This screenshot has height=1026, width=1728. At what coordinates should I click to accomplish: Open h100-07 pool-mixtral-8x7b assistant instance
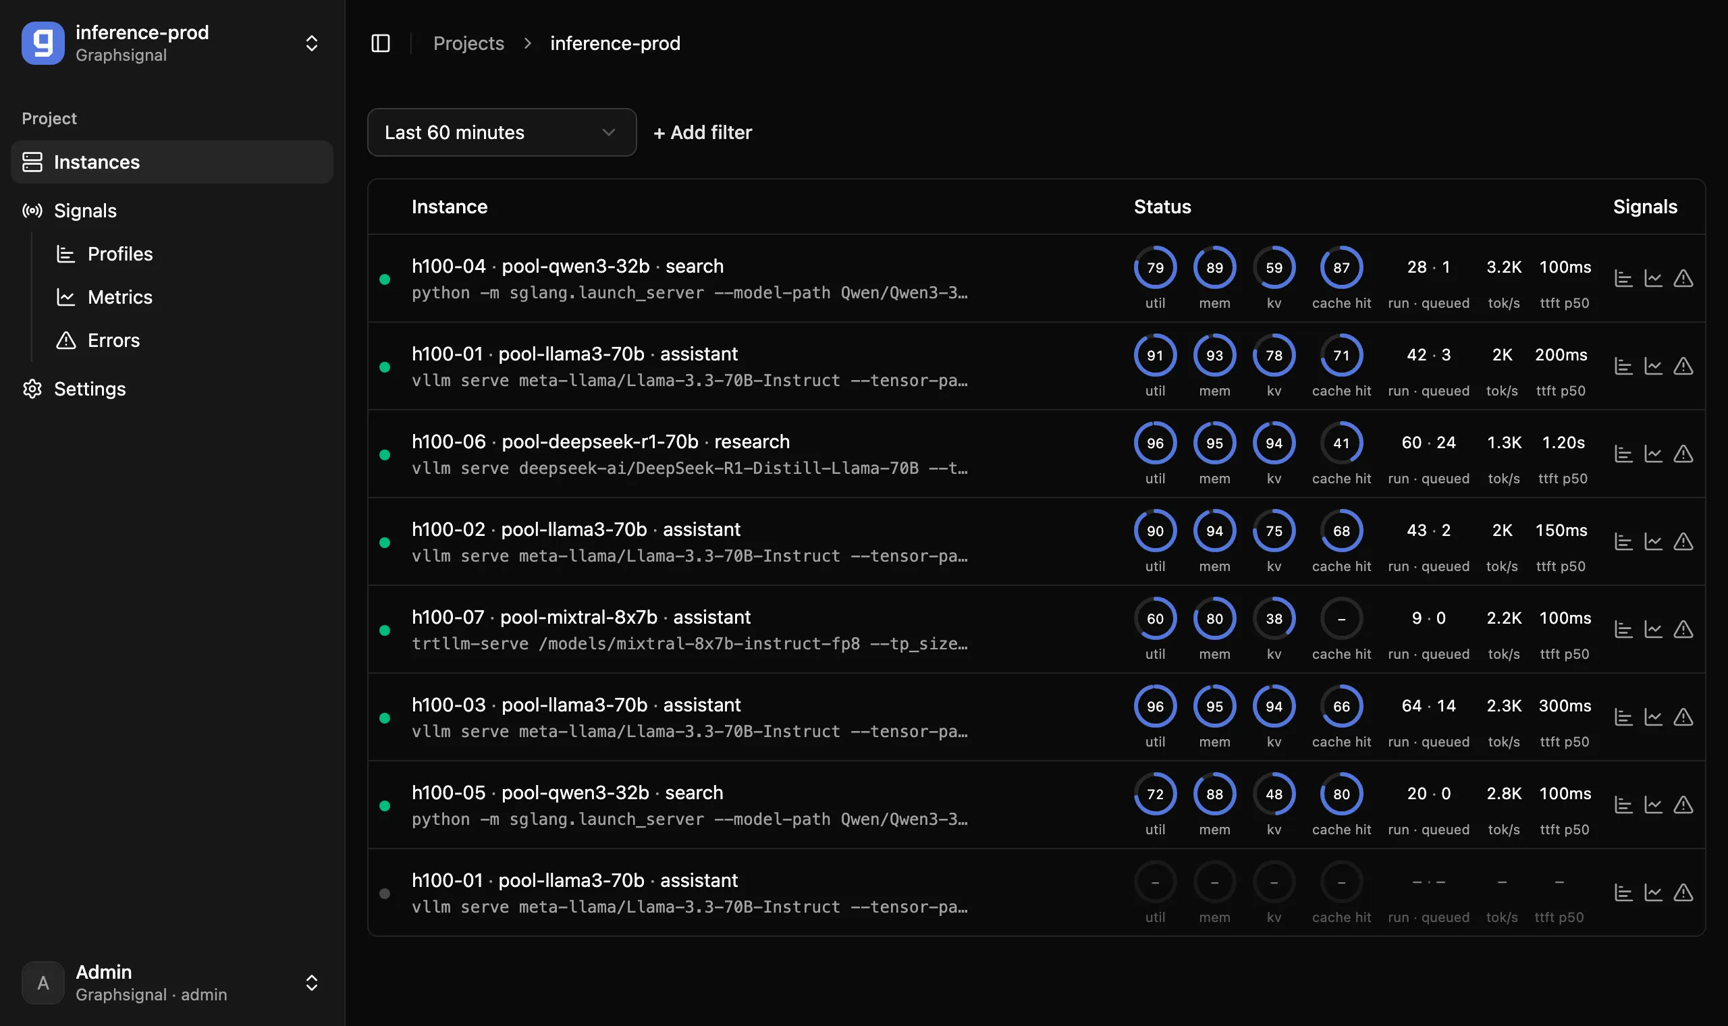[x=580, y=618]
